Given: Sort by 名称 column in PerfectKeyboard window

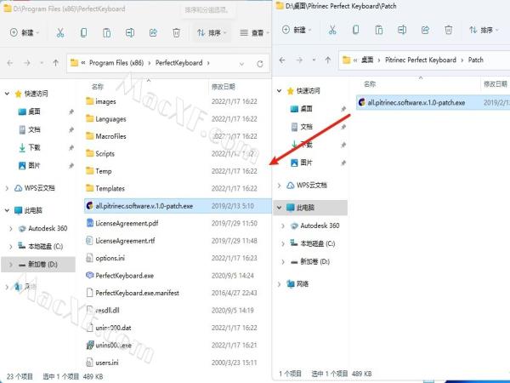Looking at the screenshot, I should (x=97, y=87).
